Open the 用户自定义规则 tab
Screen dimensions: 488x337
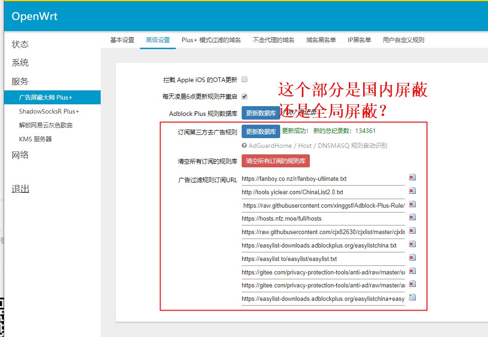403,40
